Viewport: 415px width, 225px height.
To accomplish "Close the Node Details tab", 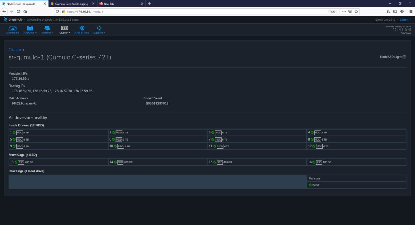I will 44,4.
